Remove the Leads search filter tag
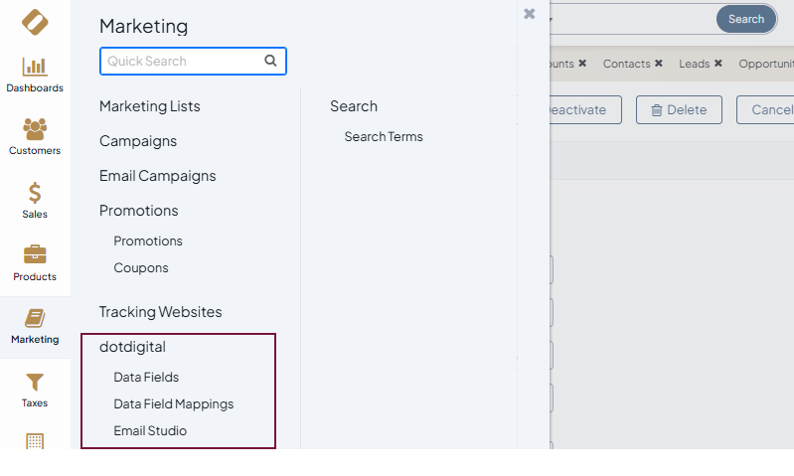The width and height of the screenshot is (794, 476). (x=717, y=64)
